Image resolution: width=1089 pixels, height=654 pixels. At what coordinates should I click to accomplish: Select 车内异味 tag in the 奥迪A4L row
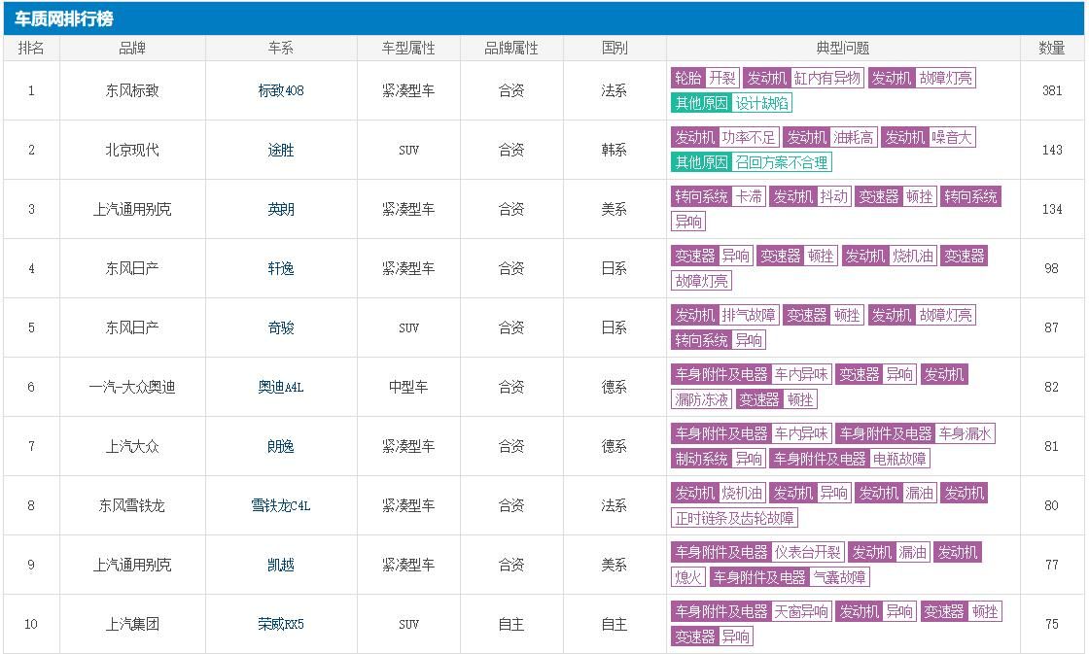tap(751, 374)
